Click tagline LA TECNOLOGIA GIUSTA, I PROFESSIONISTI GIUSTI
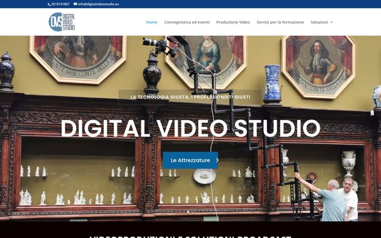 190,97
